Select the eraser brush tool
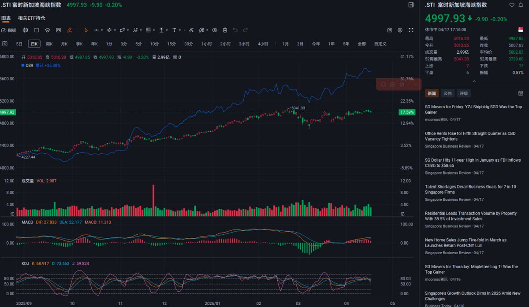Viewport: 529px width, 307px height. pyautogui.click(x=191, y=30)
